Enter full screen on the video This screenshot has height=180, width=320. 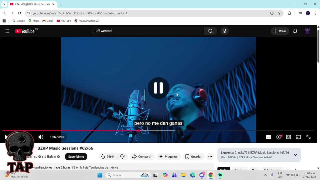tap(308, 137)
